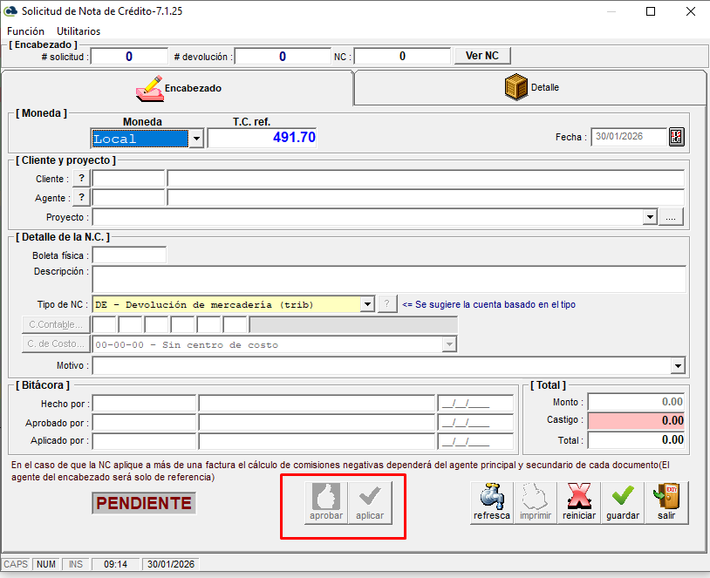
Task: Click the Fecha date field
Action: pos(629,137)
